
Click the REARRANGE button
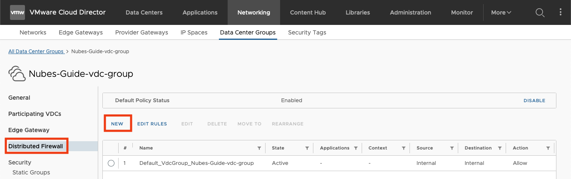(288, 124)
